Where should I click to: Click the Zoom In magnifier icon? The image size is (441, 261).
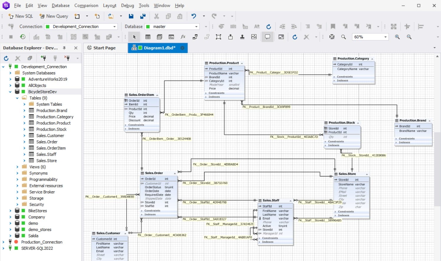point(397,37)
